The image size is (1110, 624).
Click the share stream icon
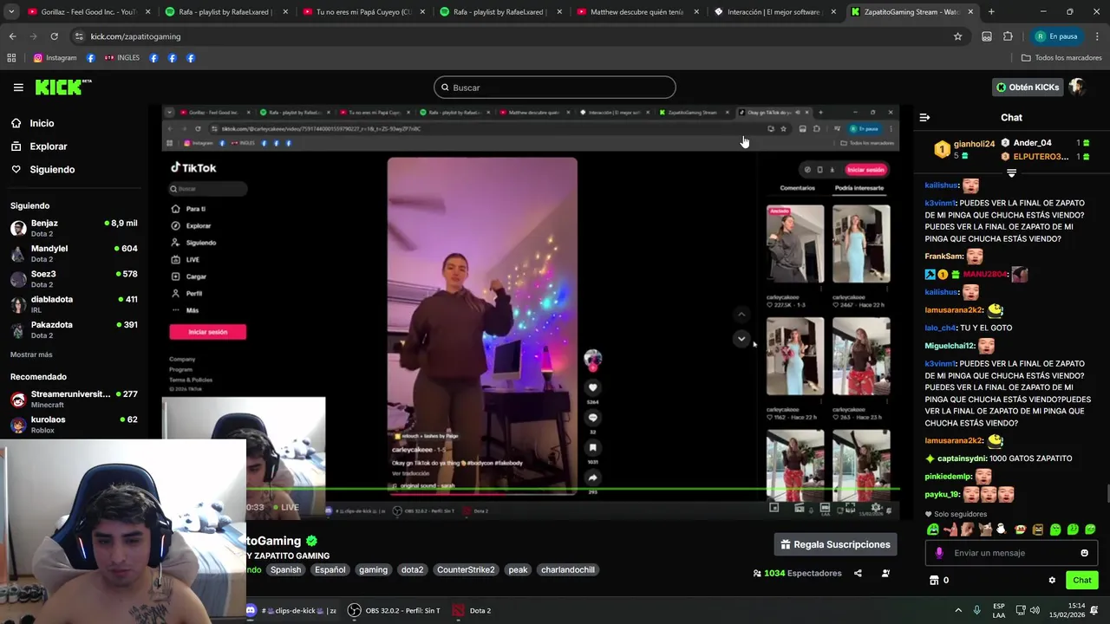coord(858,573)
